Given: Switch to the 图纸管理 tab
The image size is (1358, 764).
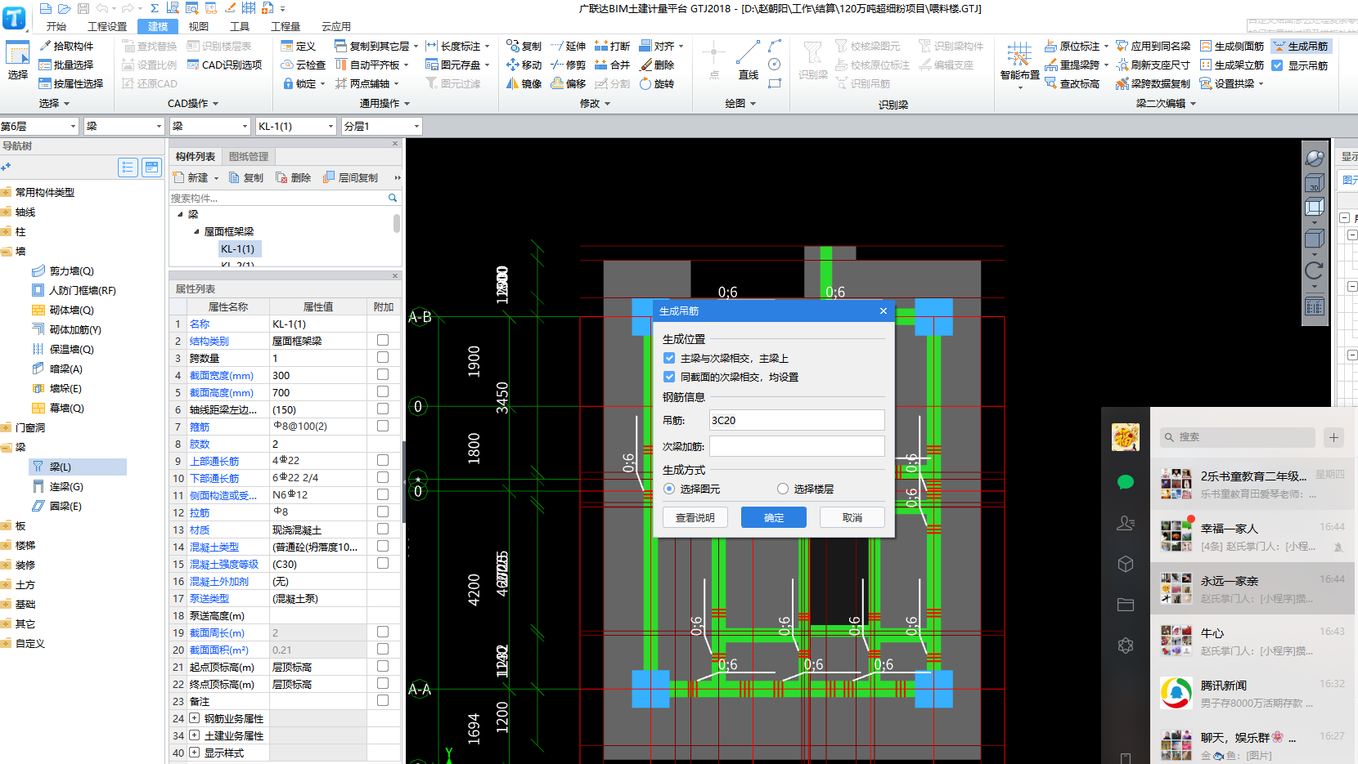Looking at the screenshot, I should click(249, 157).
